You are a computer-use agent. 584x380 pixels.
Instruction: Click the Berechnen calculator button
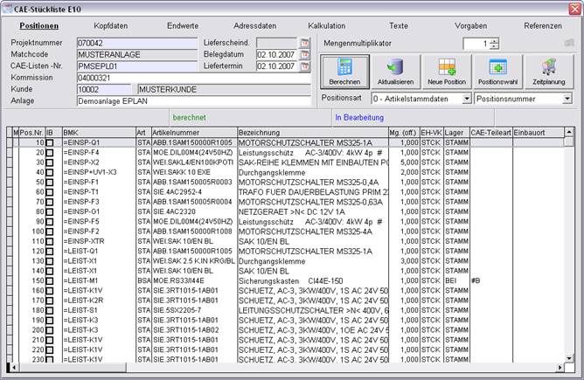point(344,73)
